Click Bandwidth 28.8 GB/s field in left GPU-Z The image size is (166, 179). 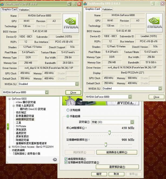(68, 63)
